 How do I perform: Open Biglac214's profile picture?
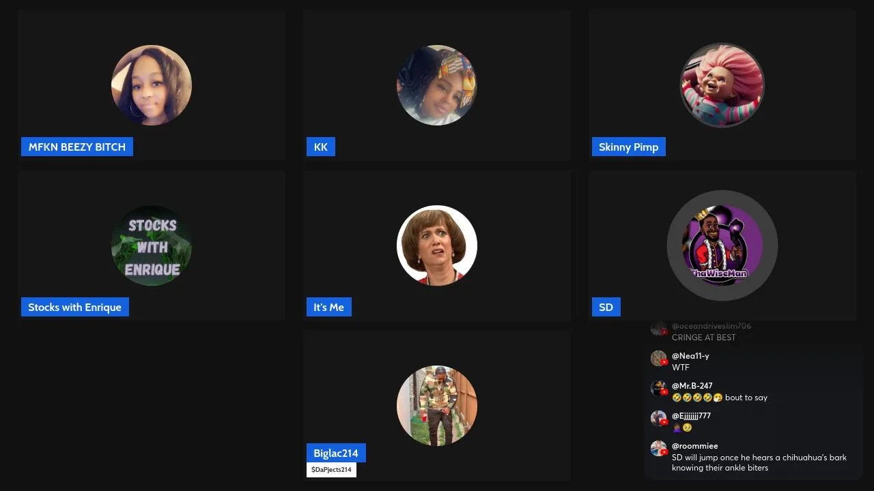[437, 406]
